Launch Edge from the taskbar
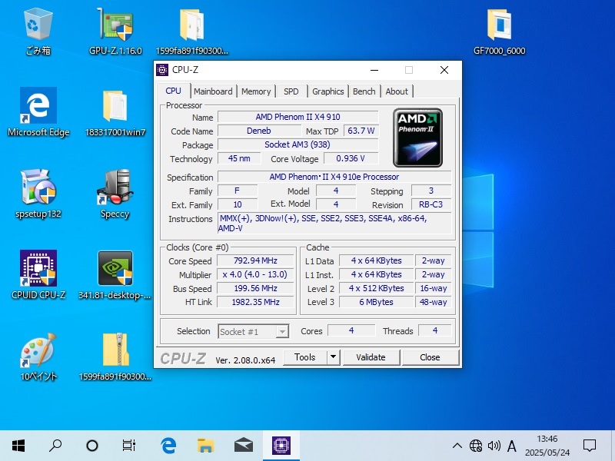This screenshot has height=461, width=615. [168, 446]
